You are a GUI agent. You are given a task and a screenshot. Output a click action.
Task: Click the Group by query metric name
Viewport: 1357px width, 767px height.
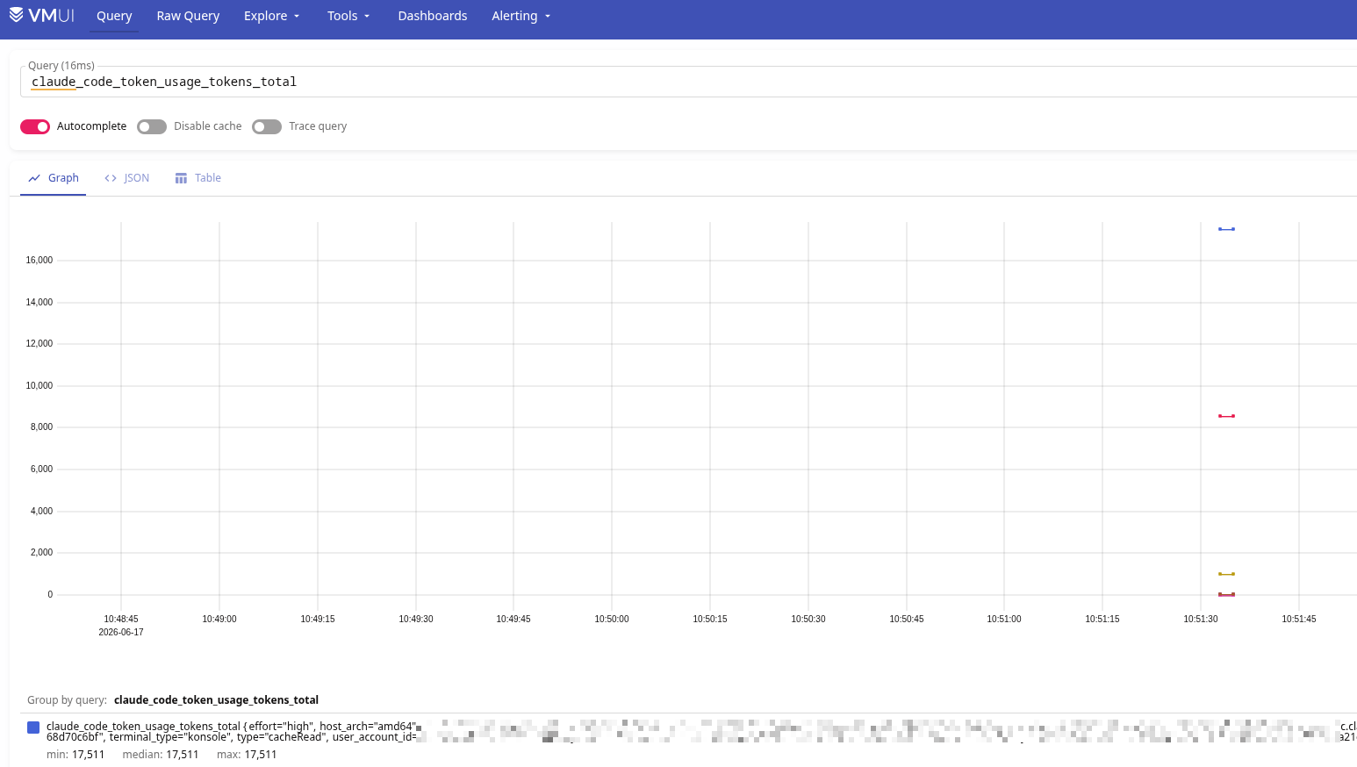coord(216,700)
